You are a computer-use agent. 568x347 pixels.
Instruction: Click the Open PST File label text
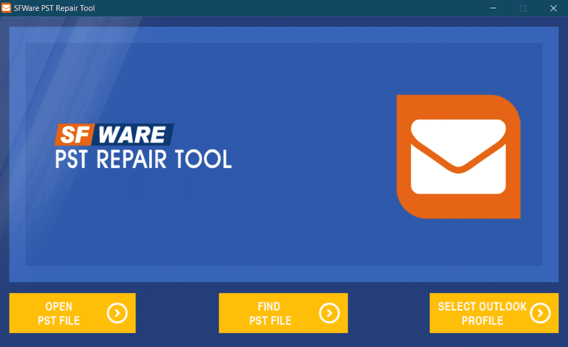[58, 313]
